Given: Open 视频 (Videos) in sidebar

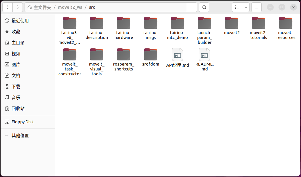Looking at the screenshot, I should (x=28, y=53).
